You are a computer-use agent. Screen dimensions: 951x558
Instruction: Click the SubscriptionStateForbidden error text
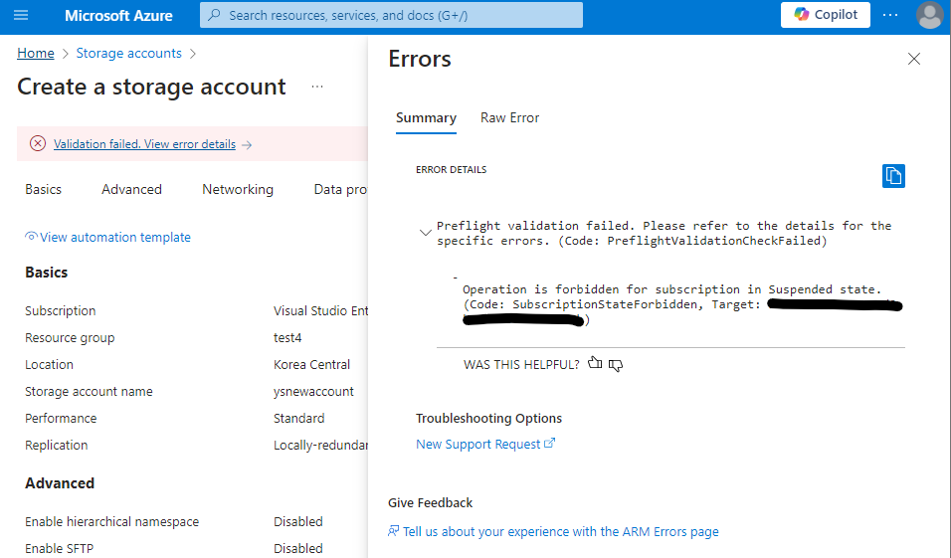pyautogui.click(x=605, y=304)
